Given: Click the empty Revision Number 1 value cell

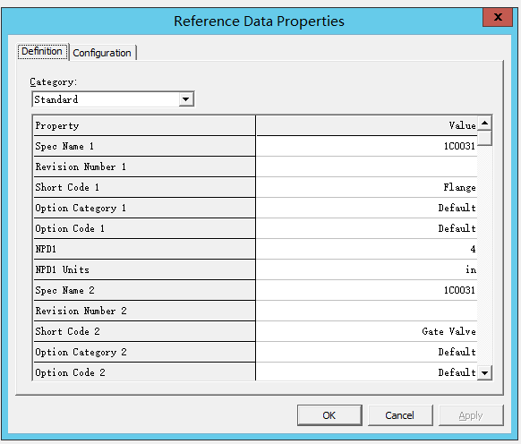Looking at the screenshot, I should [367, 166].
